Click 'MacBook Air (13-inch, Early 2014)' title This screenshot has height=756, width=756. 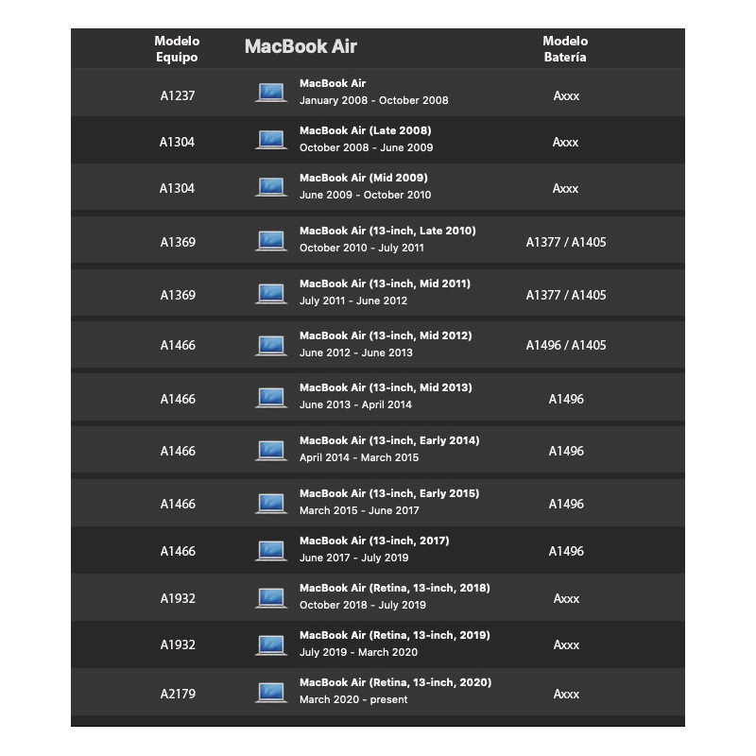click(389, 441)
